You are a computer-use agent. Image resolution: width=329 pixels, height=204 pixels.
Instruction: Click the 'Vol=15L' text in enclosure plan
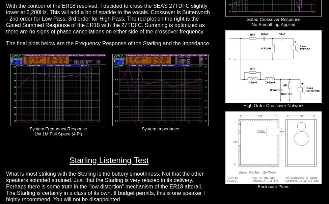point(232,178)
